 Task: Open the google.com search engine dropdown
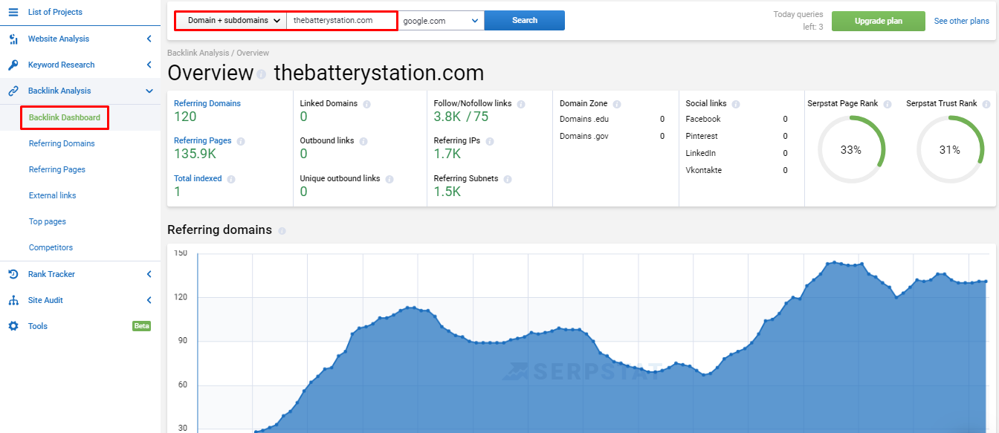click(441, 21)
